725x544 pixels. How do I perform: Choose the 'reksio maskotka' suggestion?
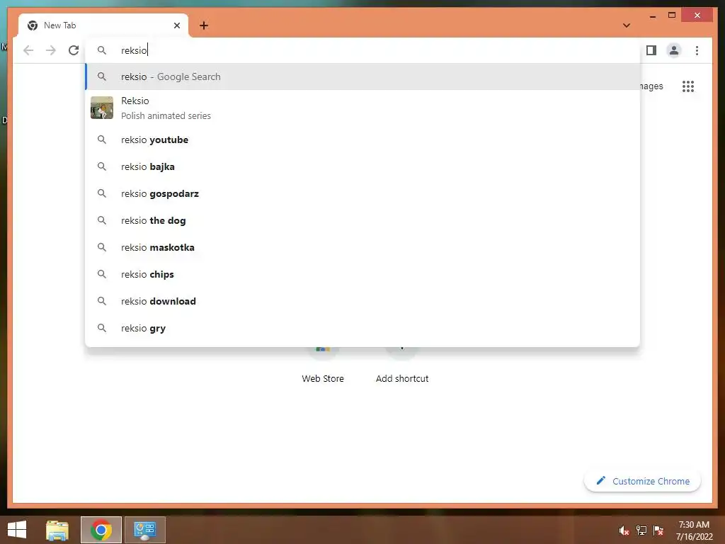tap(363, 247)
